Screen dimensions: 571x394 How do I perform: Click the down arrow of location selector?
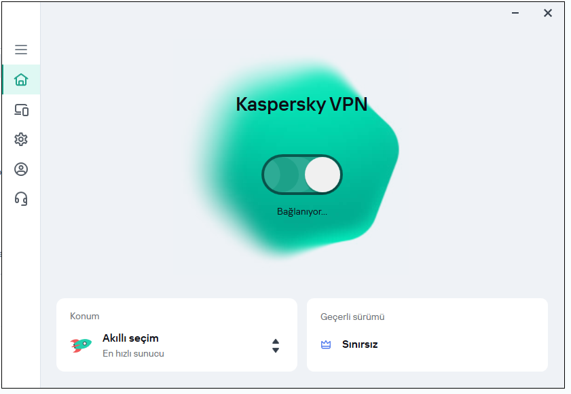(x=276, y=351)
